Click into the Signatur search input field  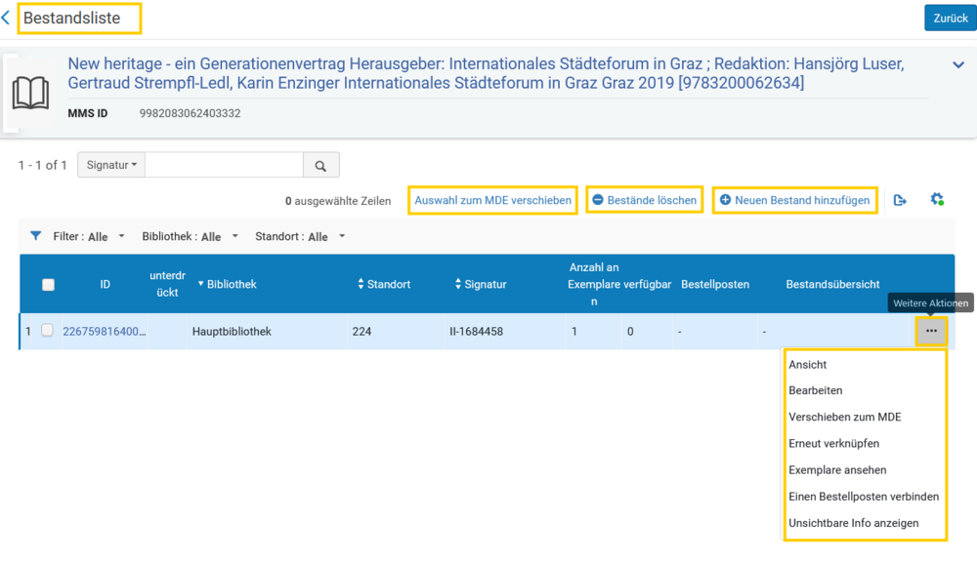(224, 165)
